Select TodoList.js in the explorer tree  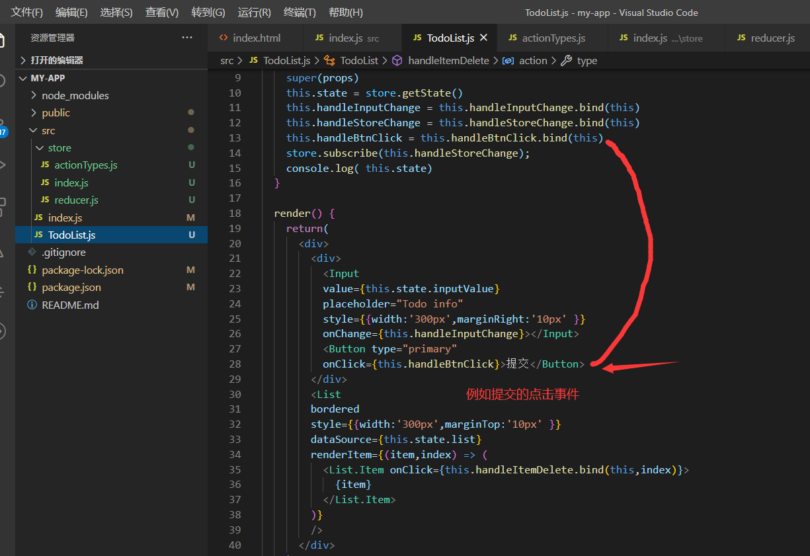pyautogui.click(x=111, y=235)
